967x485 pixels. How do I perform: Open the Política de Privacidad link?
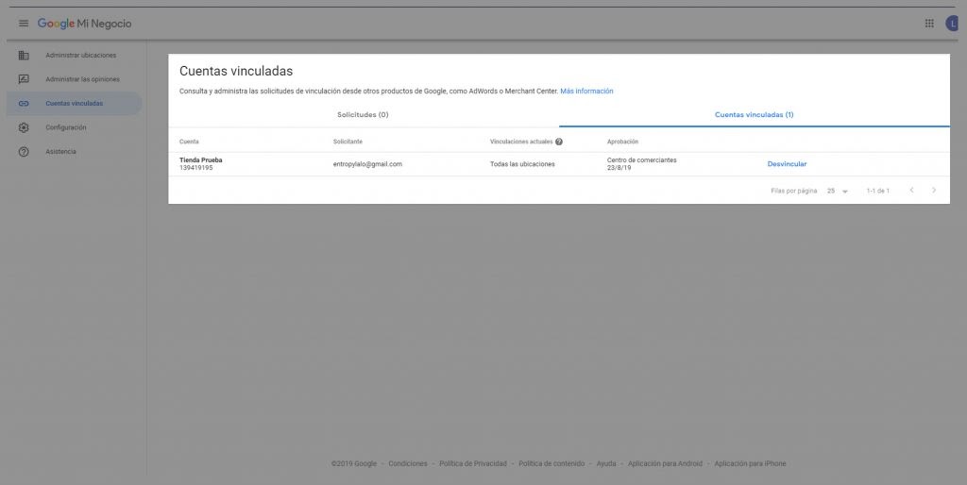(x=473, y=463)
